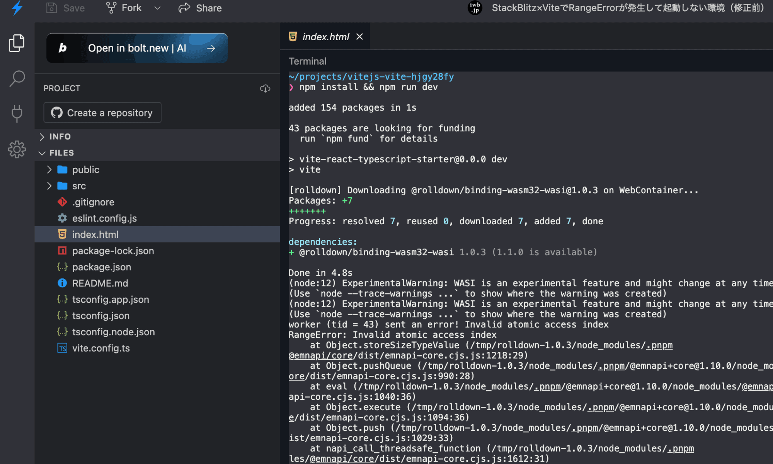Click the Fork button

click(124, 8)
